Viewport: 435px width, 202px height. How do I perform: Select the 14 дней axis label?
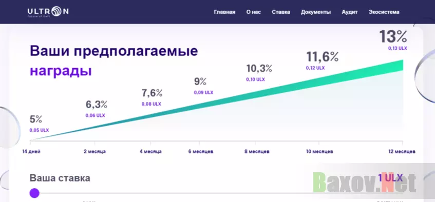point(31,152)
